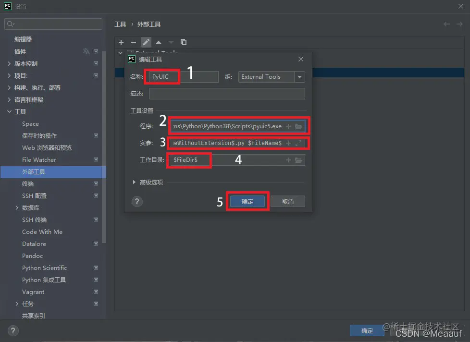Expand 版本控制 tree node

[x=9, y=63]
